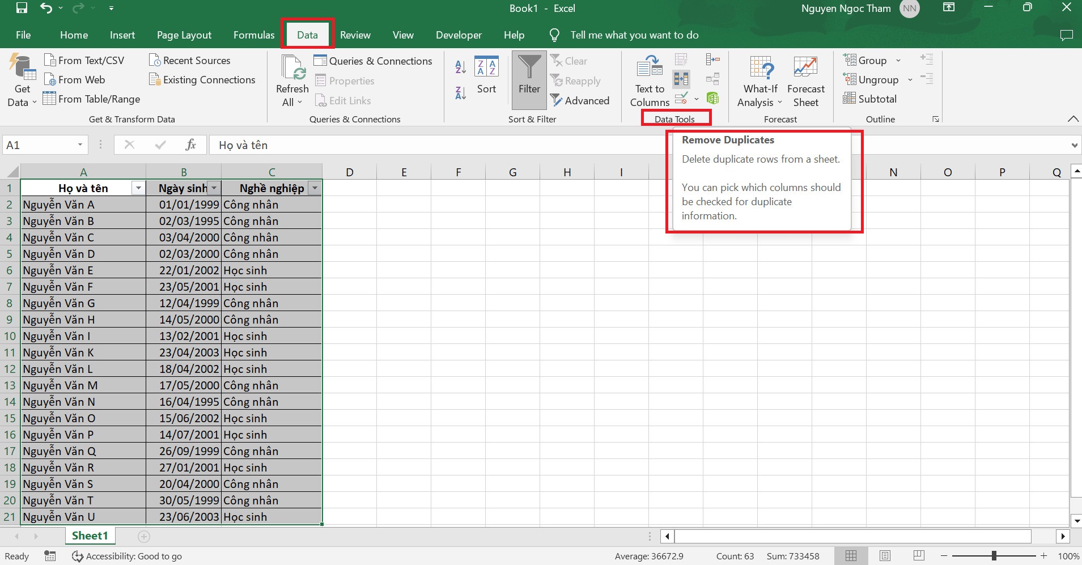
Task: Expand the Name Box dropdown arrow
Action: click(80, 145)
